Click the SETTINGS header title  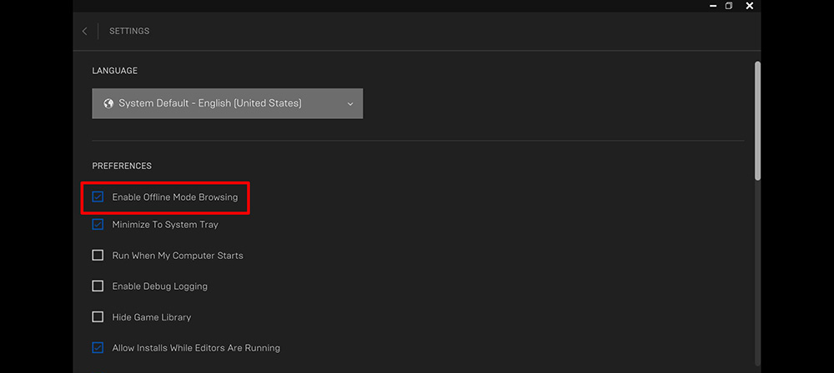pyautogui.click(x=129, y=32)
